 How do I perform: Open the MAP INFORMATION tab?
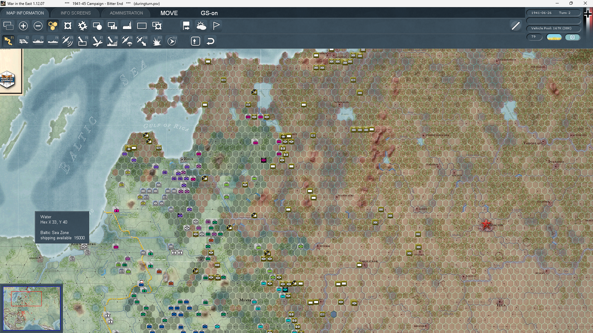tap(25, 13)
